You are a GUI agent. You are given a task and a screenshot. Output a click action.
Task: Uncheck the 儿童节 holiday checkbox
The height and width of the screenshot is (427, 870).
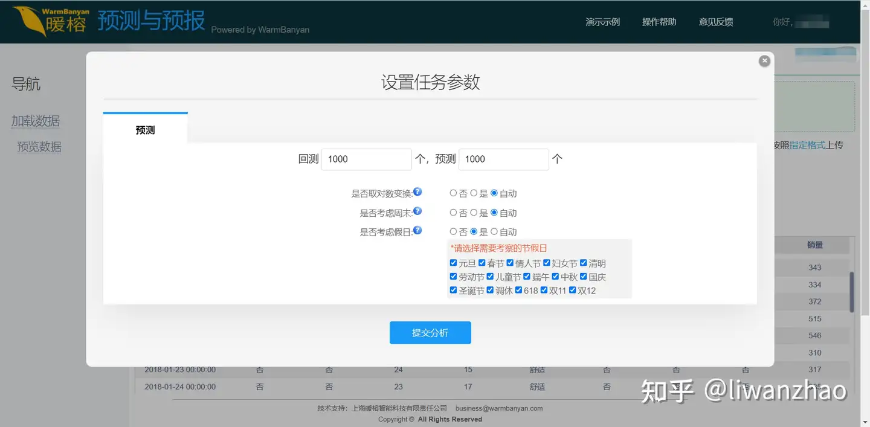[491, 277]
